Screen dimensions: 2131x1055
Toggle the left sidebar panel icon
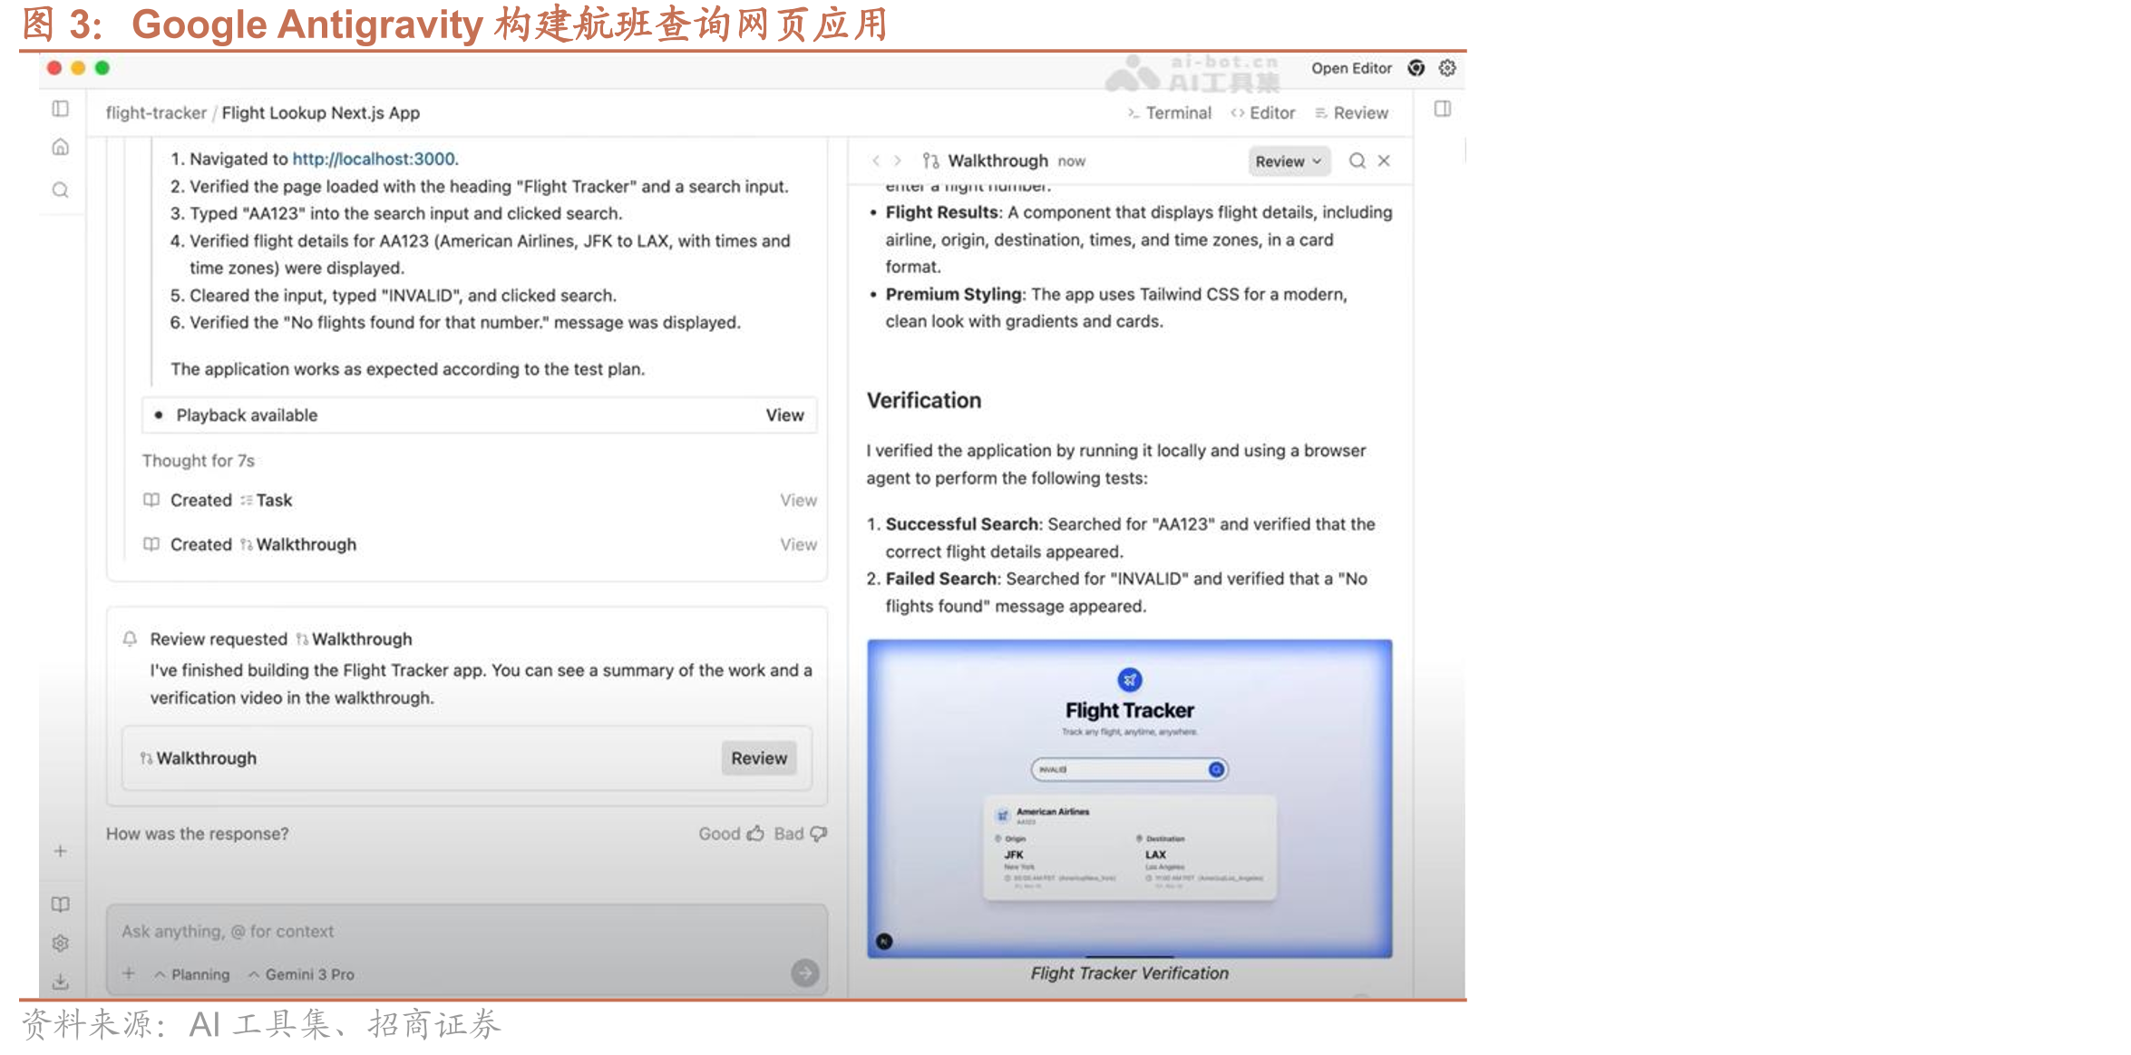tap(61, 109)
